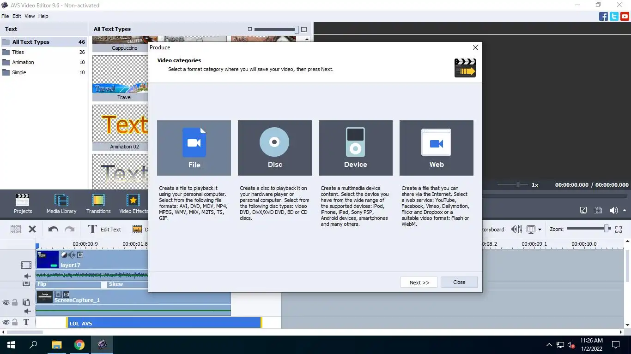Click the delete X toolbar icon

coord(32,229)
